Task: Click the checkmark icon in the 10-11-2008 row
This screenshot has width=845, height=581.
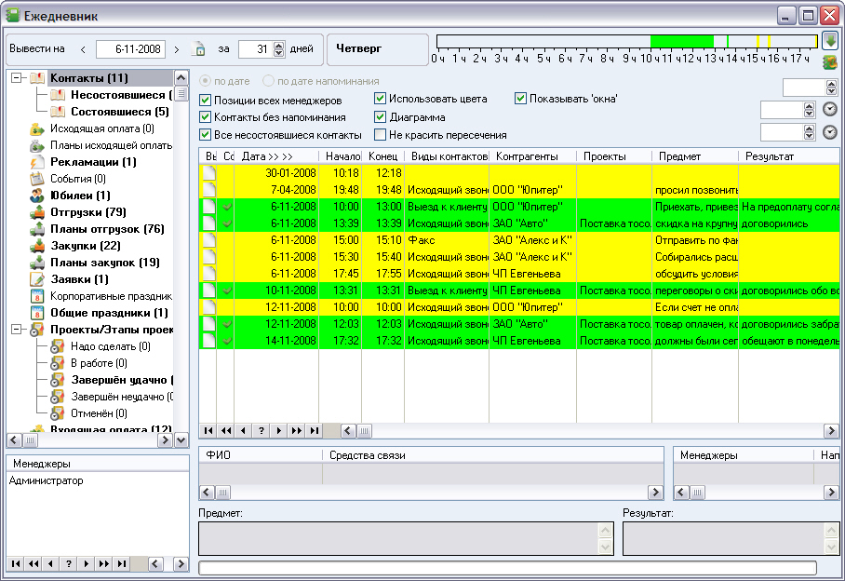Action: (x=227, y=291)
